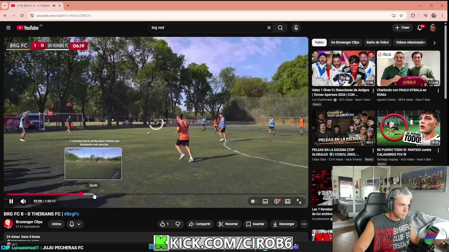Select the Balón de fútbol chip

pyautogui.click(x=377, y=42)
